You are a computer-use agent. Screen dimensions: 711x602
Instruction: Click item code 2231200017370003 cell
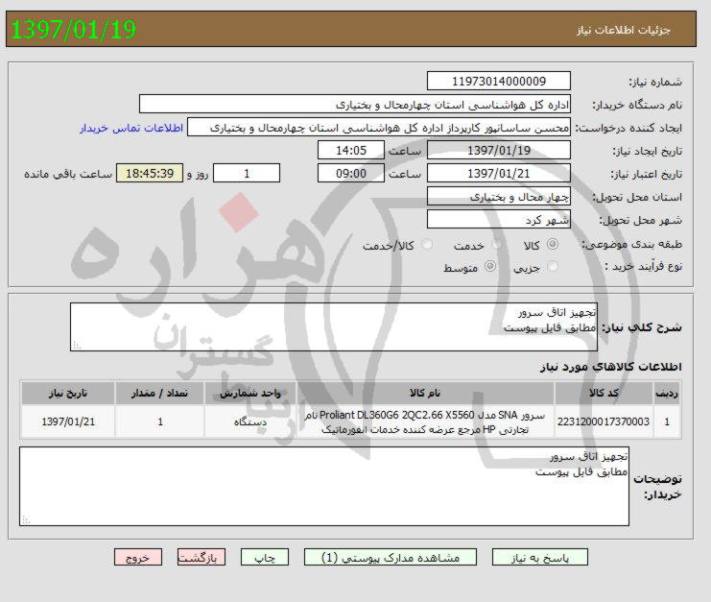tap(604, 421)
